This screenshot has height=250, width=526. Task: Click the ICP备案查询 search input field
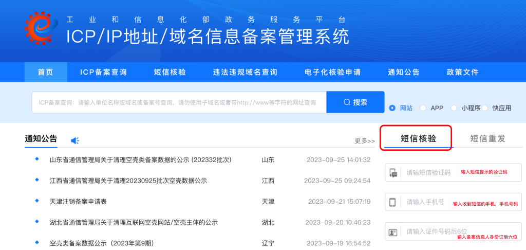(x=179, y=102)
